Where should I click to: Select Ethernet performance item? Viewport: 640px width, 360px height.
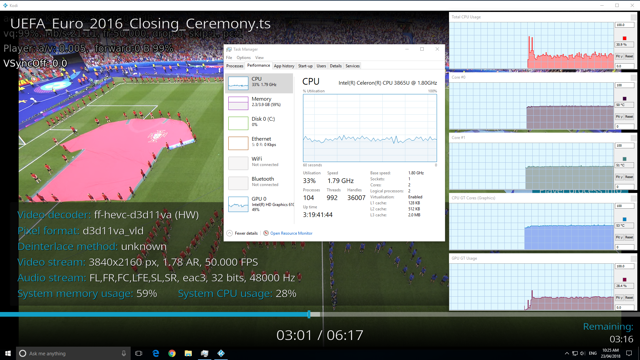pyautogui.click(x=259, y=143)
